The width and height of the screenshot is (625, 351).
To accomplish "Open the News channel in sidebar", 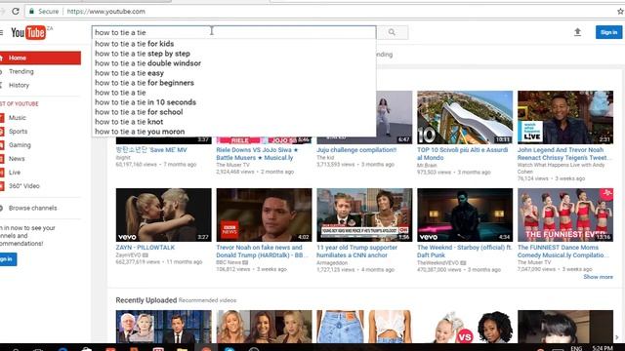I will [17, 159].
